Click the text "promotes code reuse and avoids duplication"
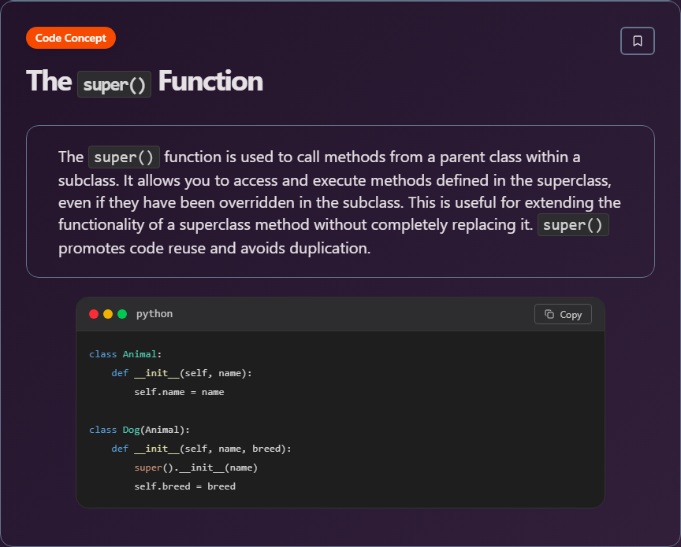Image resolution: width=681 pixels, height=547 pixels. [x=214, y=249]
